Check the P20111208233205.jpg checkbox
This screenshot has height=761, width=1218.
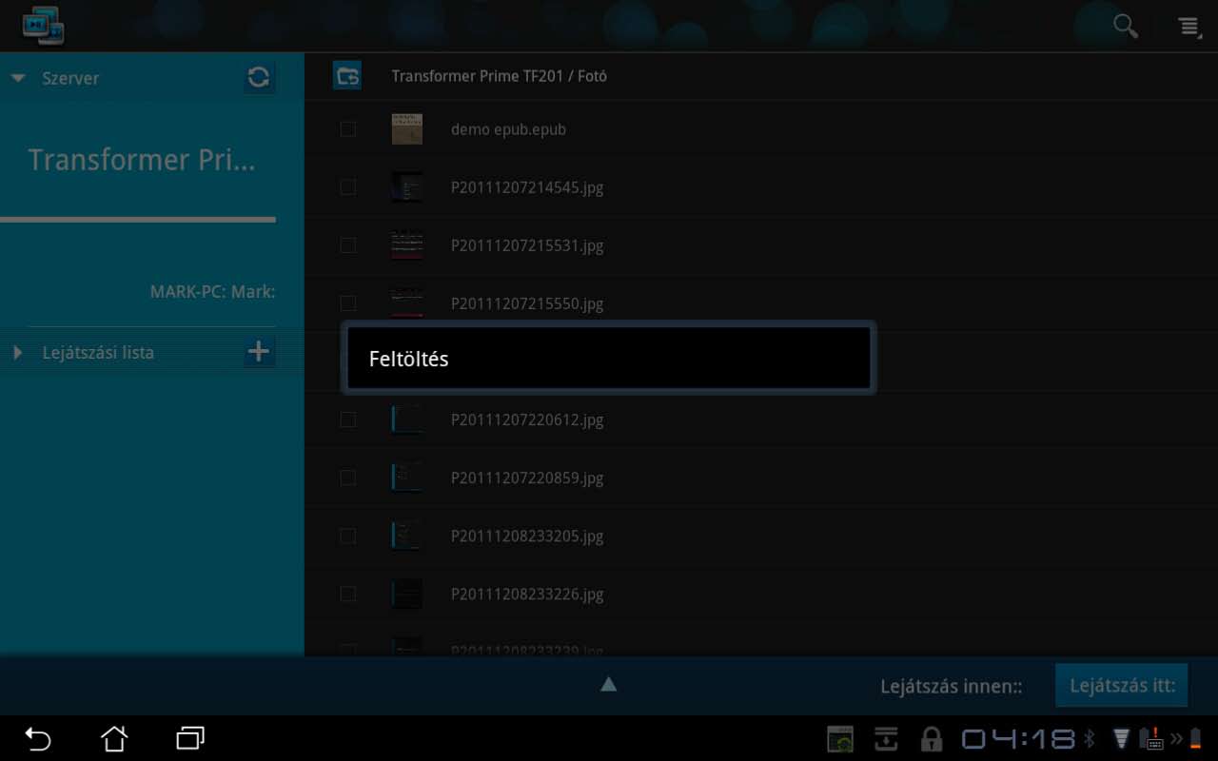[x=348, y=537]
